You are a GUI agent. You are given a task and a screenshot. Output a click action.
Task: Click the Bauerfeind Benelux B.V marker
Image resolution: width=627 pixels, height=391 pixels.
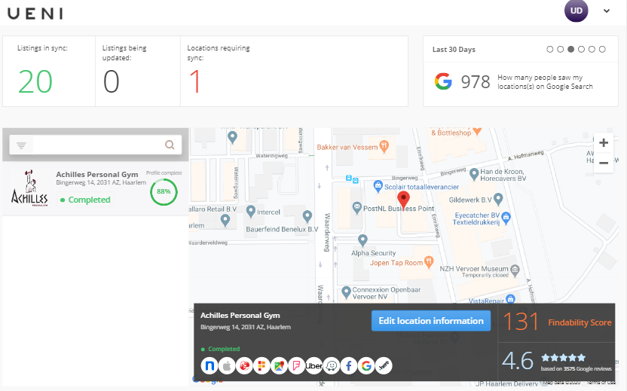(x=307, y=216)
